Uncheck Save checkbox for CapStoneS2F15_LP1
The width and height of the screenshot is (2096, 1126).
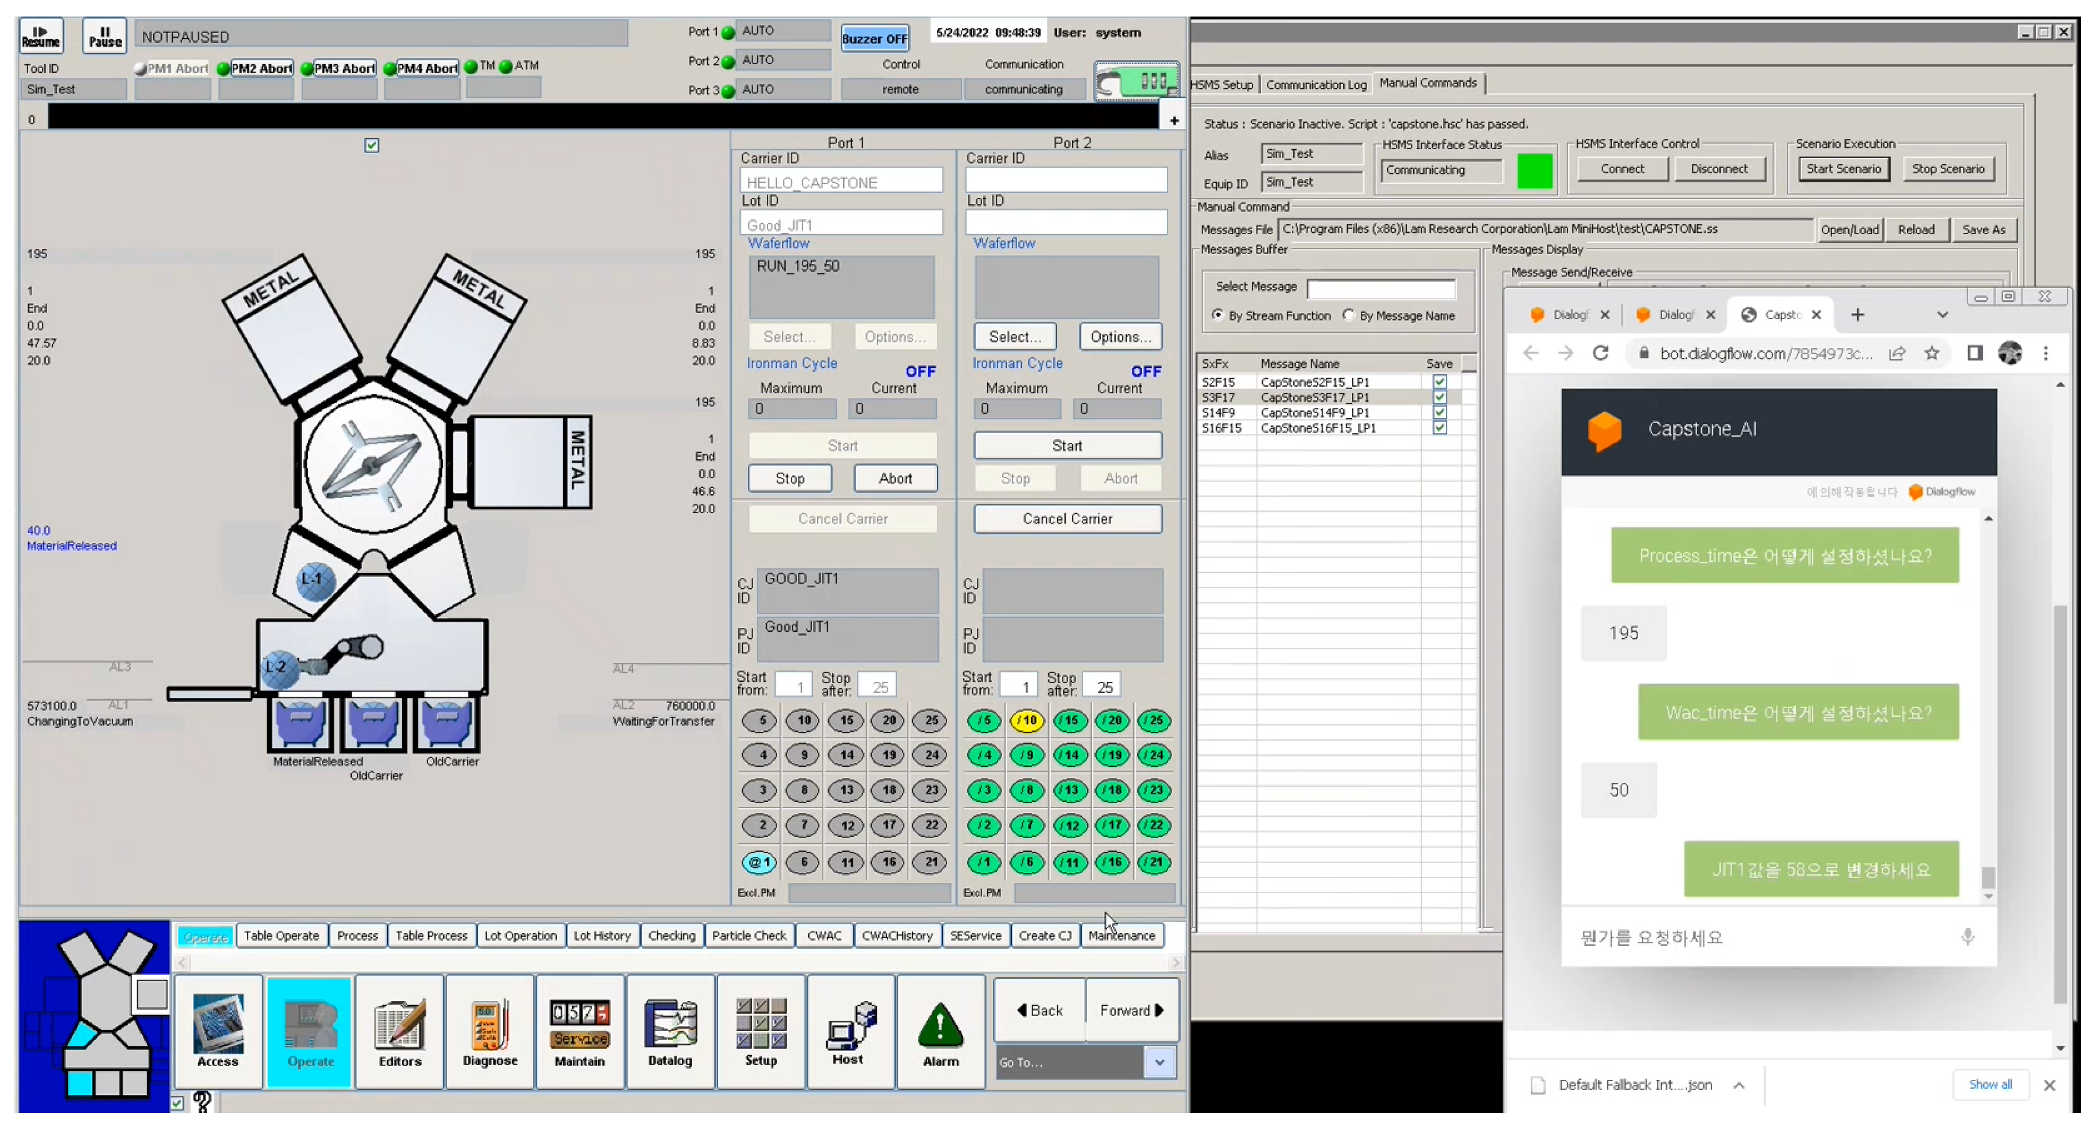pos(1439,381)
